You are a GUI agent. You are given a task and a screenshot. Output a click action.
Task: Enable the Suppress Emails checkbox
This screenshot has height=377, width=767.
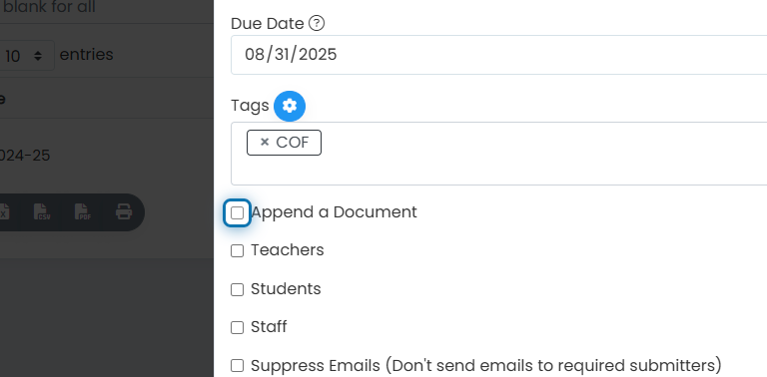coord(238,366)
